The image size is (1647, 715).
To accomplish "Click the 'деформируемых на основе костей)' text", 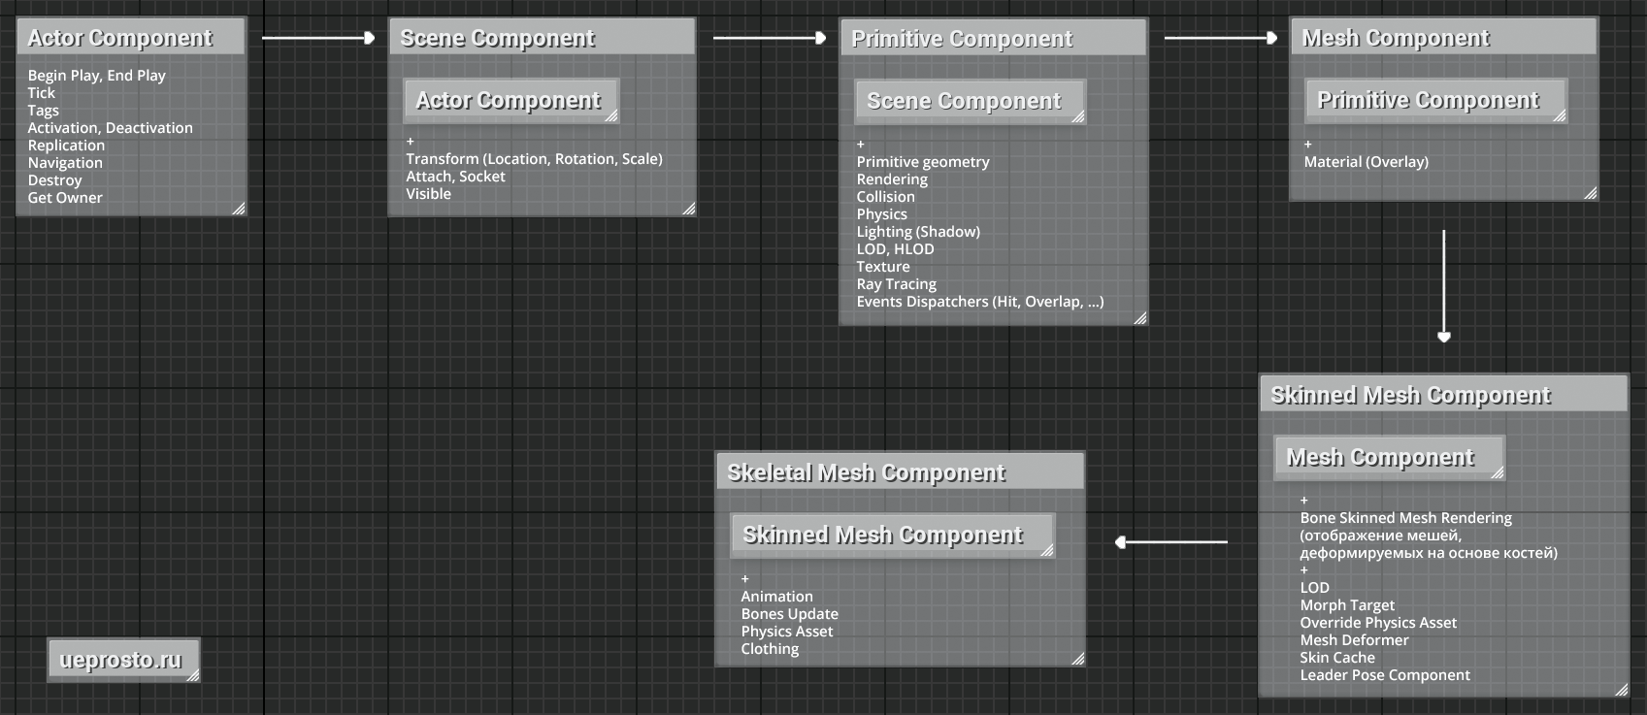I will pos(1429,552).
